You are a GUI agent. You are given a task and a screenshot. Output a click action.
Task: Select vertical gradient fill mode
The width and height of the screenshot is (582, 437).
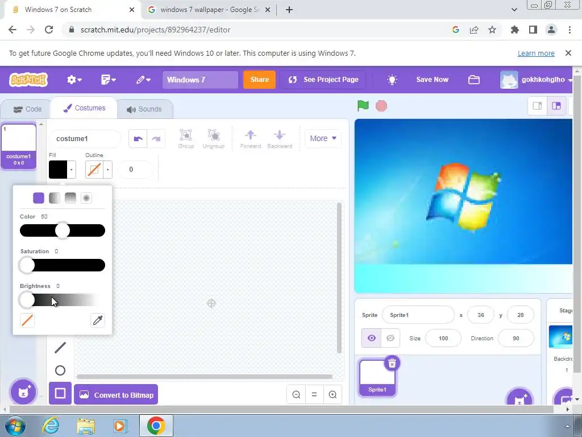(70, 198)
